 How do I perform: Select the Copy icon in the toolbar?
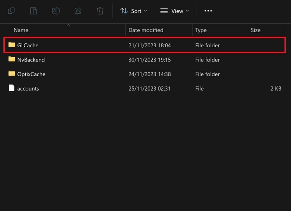point(11,11)
